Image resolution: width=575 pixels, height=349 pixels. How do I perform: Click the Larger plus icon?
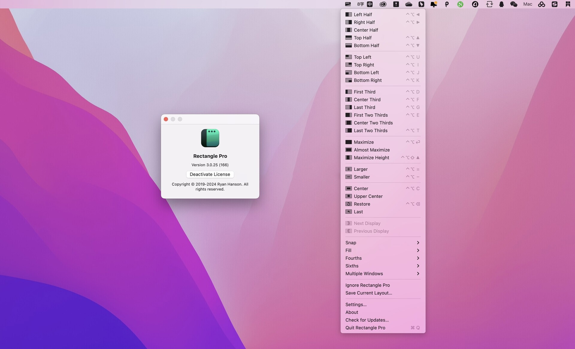(349, 169)
